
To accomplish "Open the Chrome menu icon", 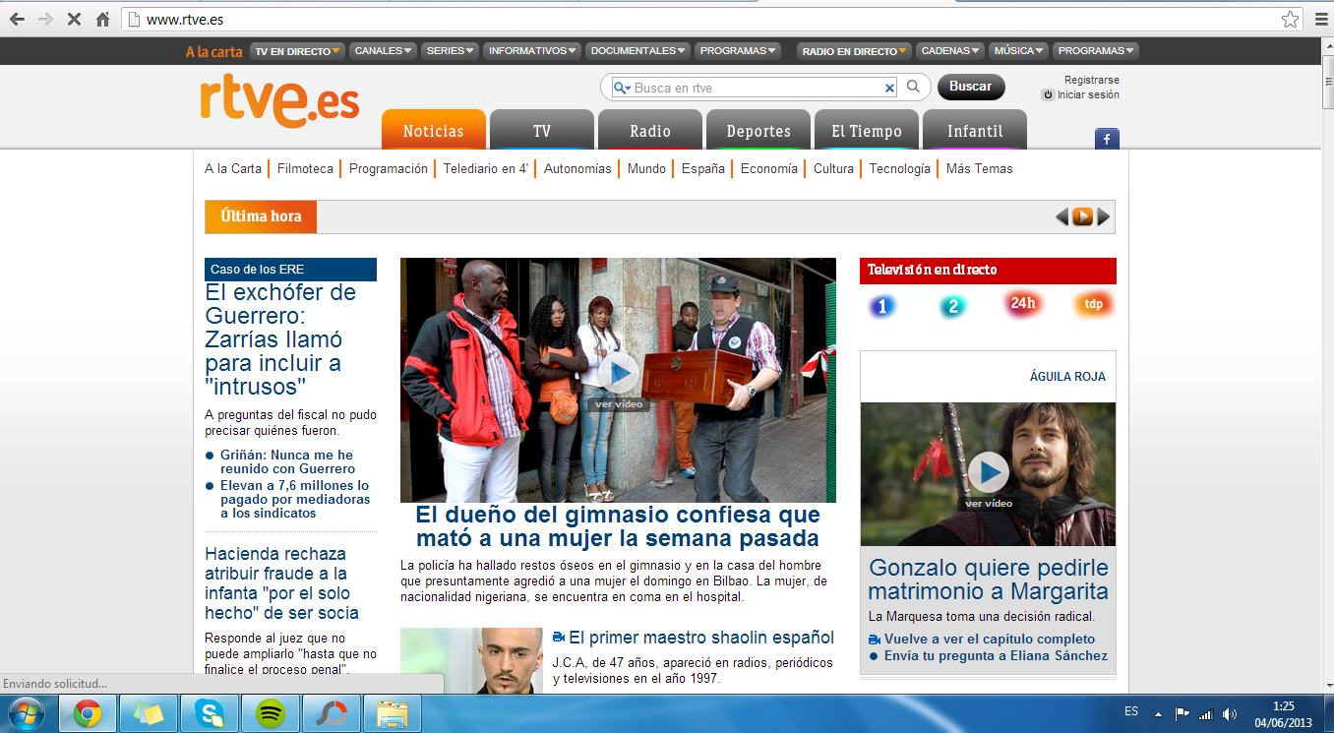I will [x=1319, y=19].
